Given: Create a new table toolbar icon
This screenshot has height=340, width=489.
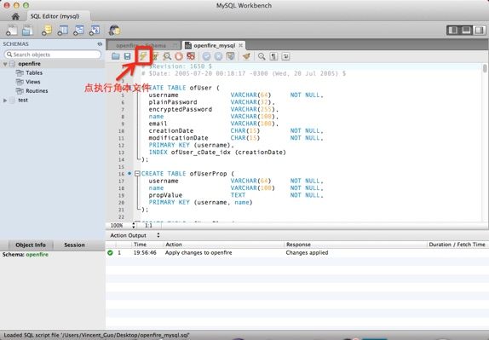Looking at the screenshot, I should (63, 31).
